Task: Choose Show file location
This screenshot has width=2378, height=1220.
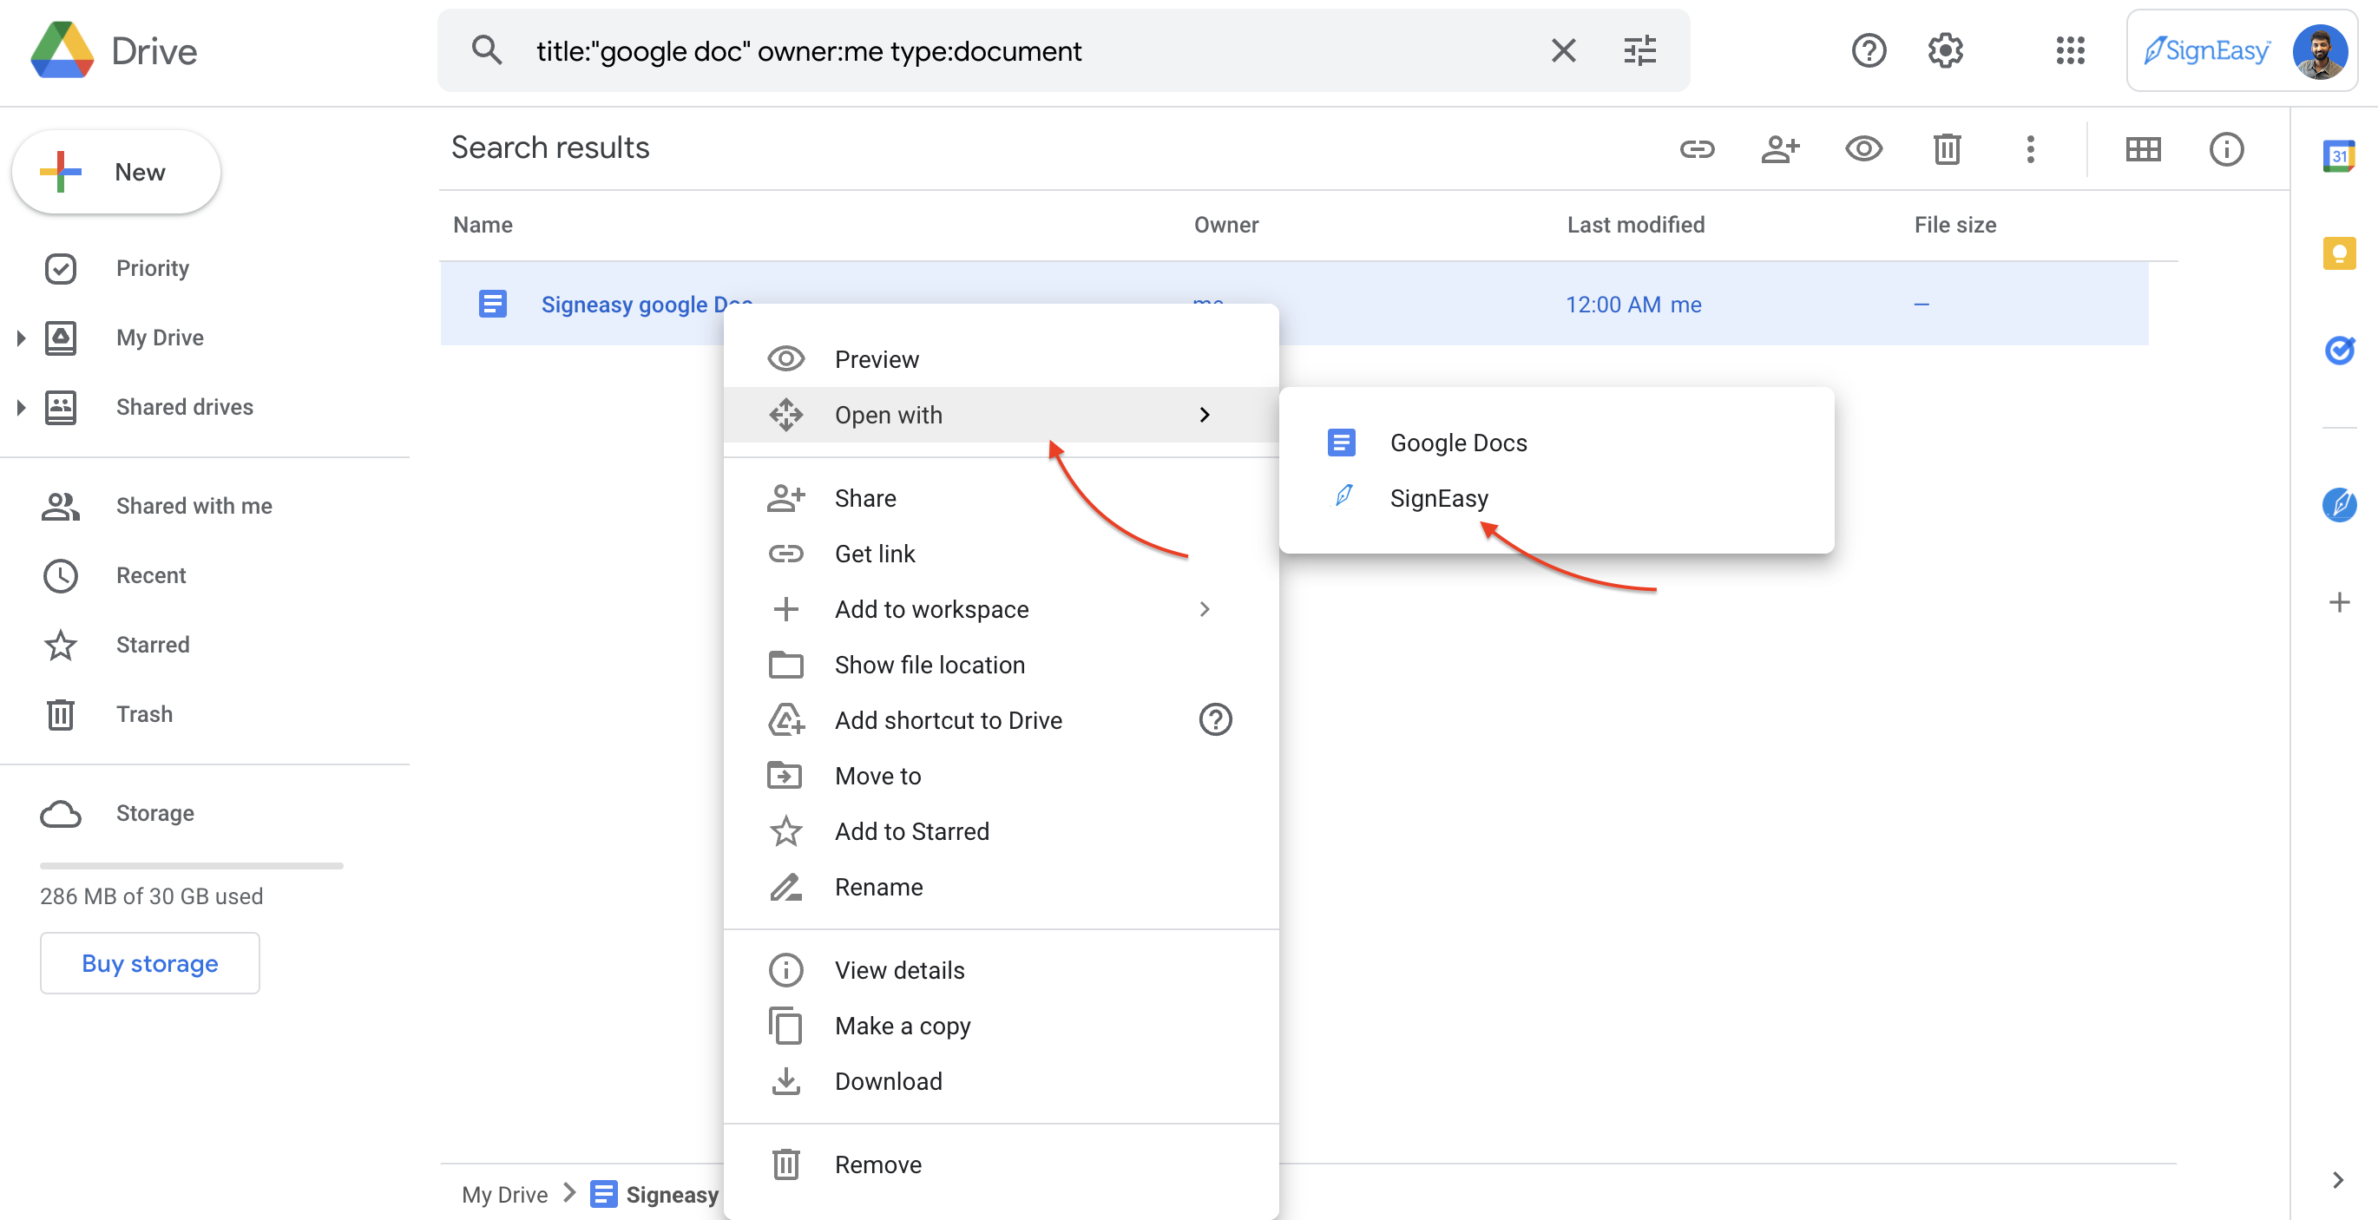Action: [1001, 665]
